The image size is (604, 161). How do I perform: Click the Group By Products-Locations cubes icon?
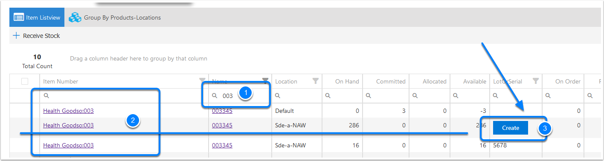[75, 17]
